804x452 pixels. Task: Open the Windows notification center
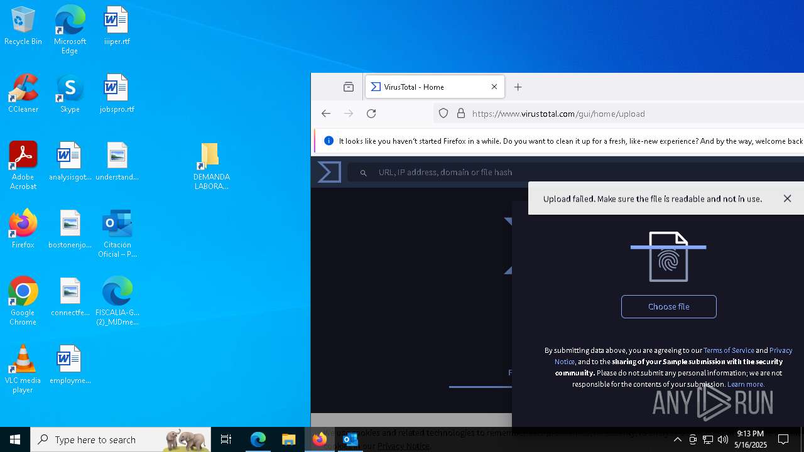pyautogui.click(x=783, y=439)
